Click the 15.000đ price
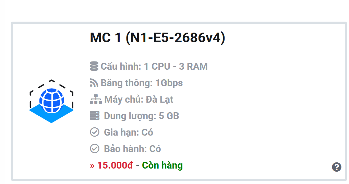 coord(115,165)
